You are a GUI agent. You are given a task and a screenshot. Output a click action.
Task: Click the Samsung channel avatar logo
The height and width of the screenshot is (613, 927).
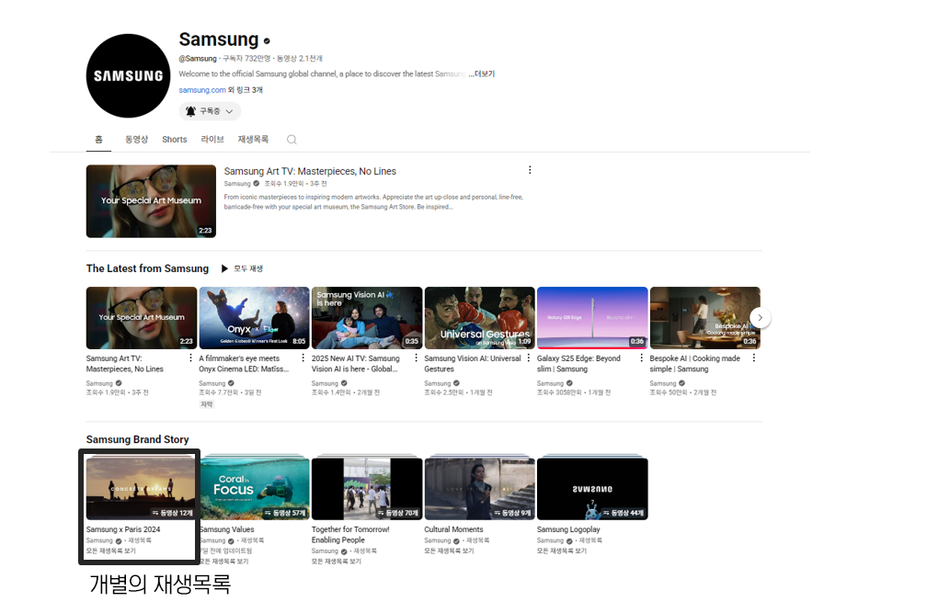tap(128, 75)
